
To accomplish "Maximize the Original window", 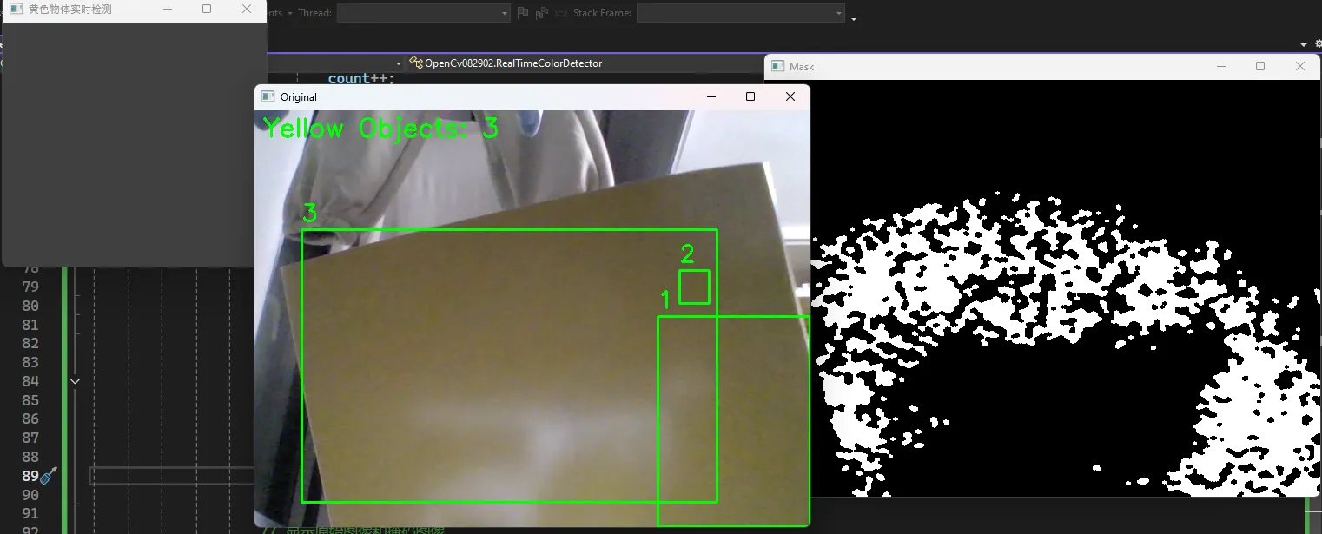I will coord(750,97).
